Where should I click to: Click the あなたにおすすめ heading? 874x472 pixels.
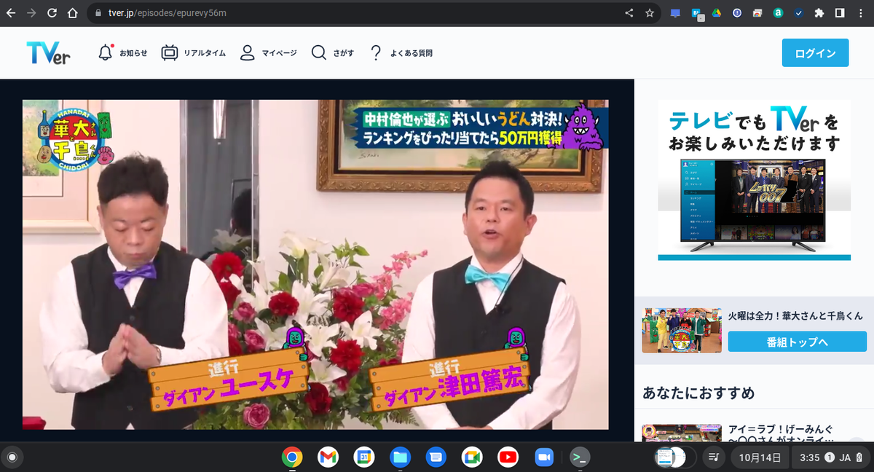click(698, 393)
